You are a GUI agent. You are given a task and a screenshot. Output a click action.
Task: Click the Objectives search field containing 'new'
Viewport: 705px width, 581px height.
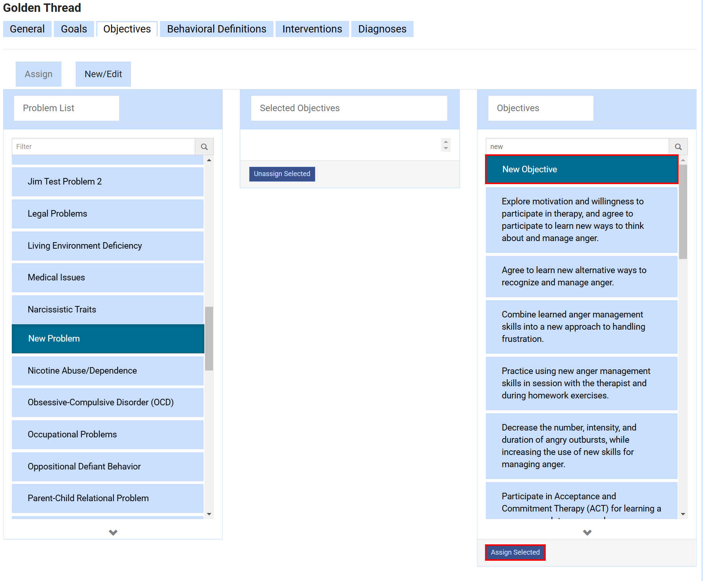click(577, 147)
